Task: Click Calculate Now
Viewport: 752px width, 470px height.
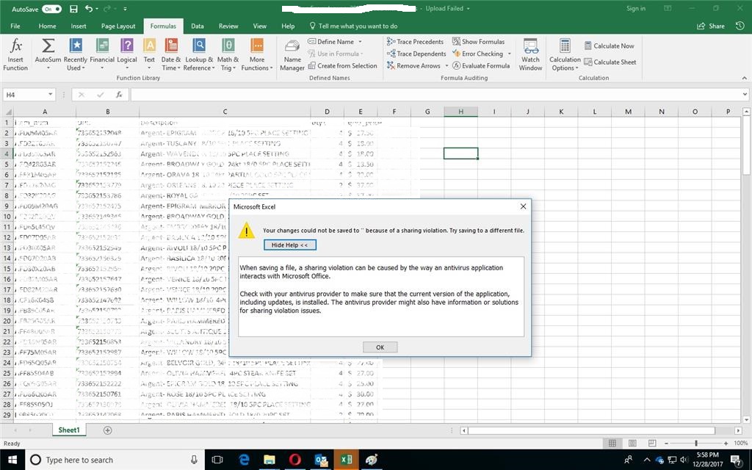Action: click(609, 46)
